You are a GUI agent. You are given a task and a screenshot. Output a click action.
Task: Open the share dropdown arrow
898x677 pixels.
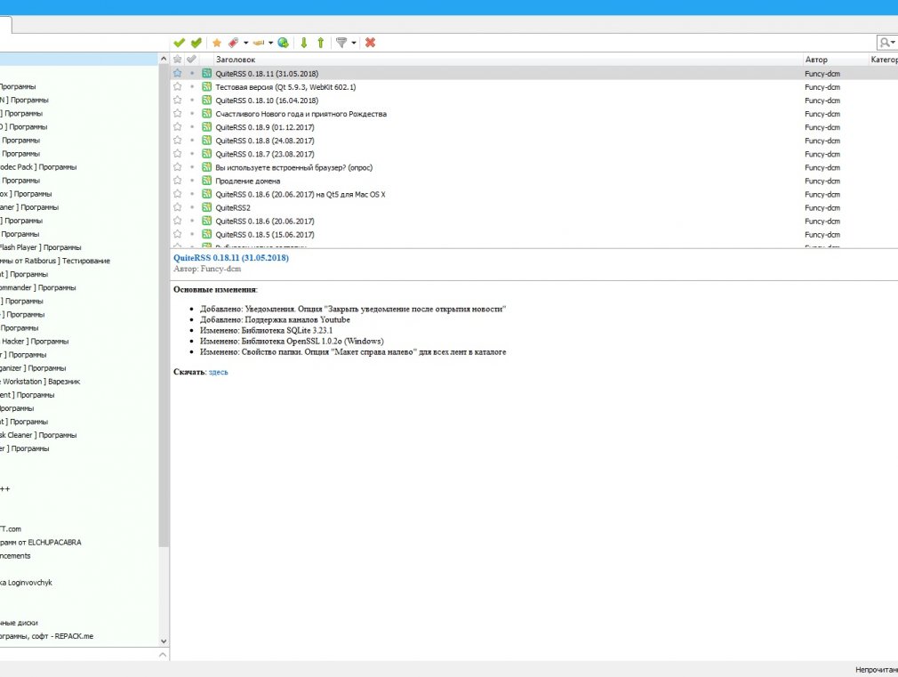271,43
